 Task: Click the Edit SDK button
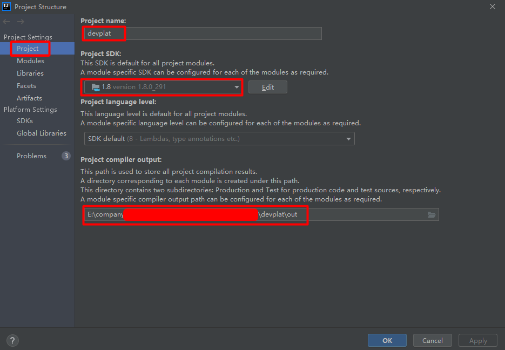[x=268, y=87]
